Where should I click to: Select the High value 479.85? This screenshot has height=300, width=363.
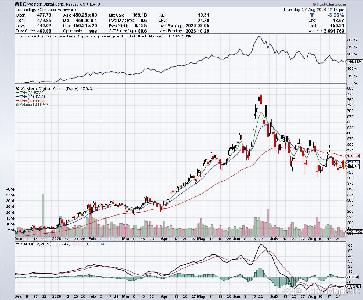[x=44, y=21]
